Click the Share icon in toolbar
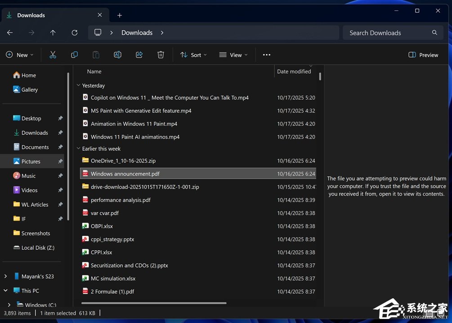 [x=139, y=55]
